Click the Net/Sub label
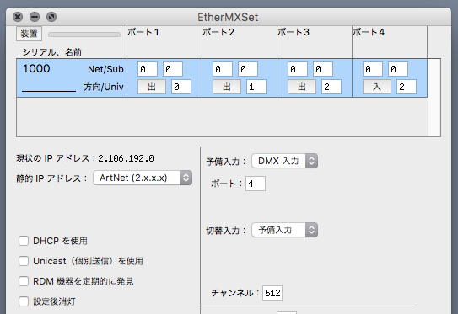Screen dimensions: 458x314 pos(105,69)
